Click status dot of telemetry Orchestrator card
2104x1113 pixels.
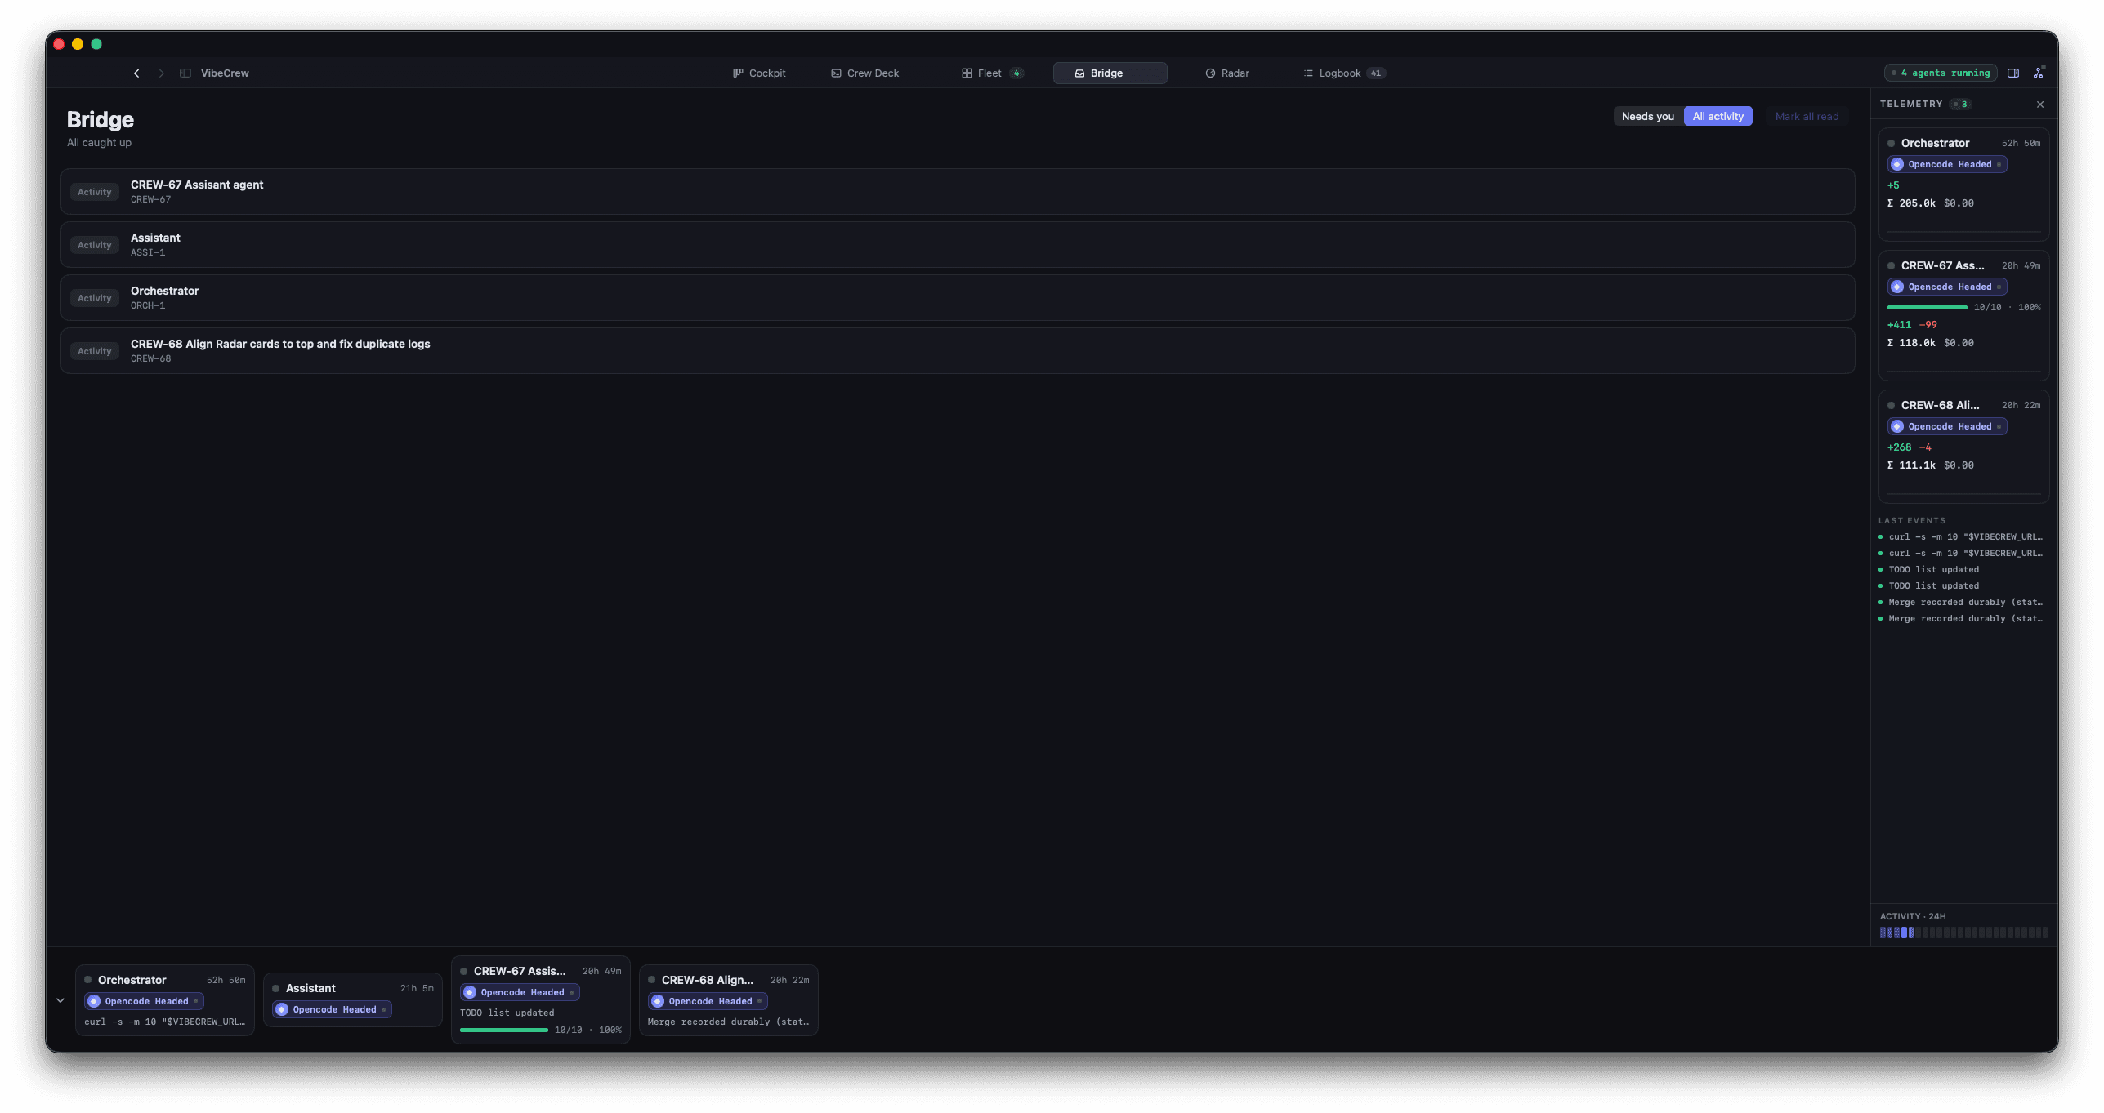pyautogui.click(x=1891, y=144)
